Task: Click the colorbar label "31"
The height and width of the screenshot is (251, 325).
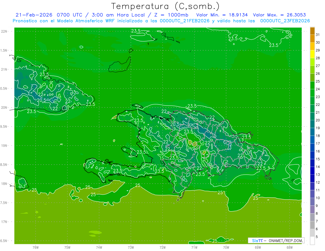Action: pos(318,35)
